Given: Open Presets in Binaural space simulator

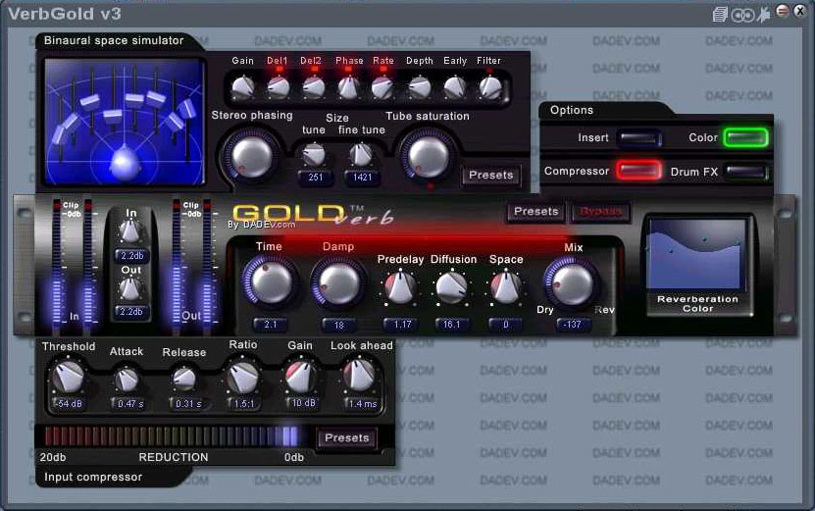Looking at the screenshot, I should click(x=490, y=176).
